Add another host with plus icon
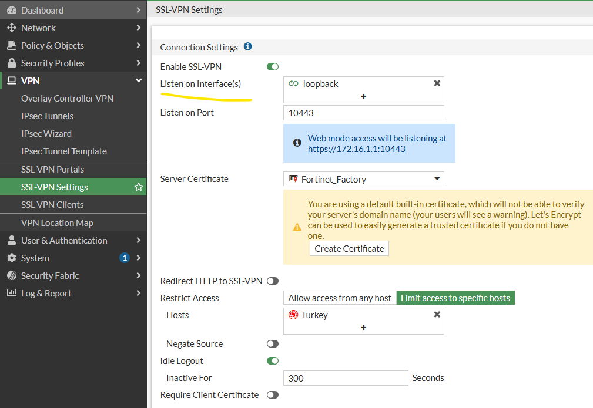This screenshot has height=408, width=593. pos(363,328)
